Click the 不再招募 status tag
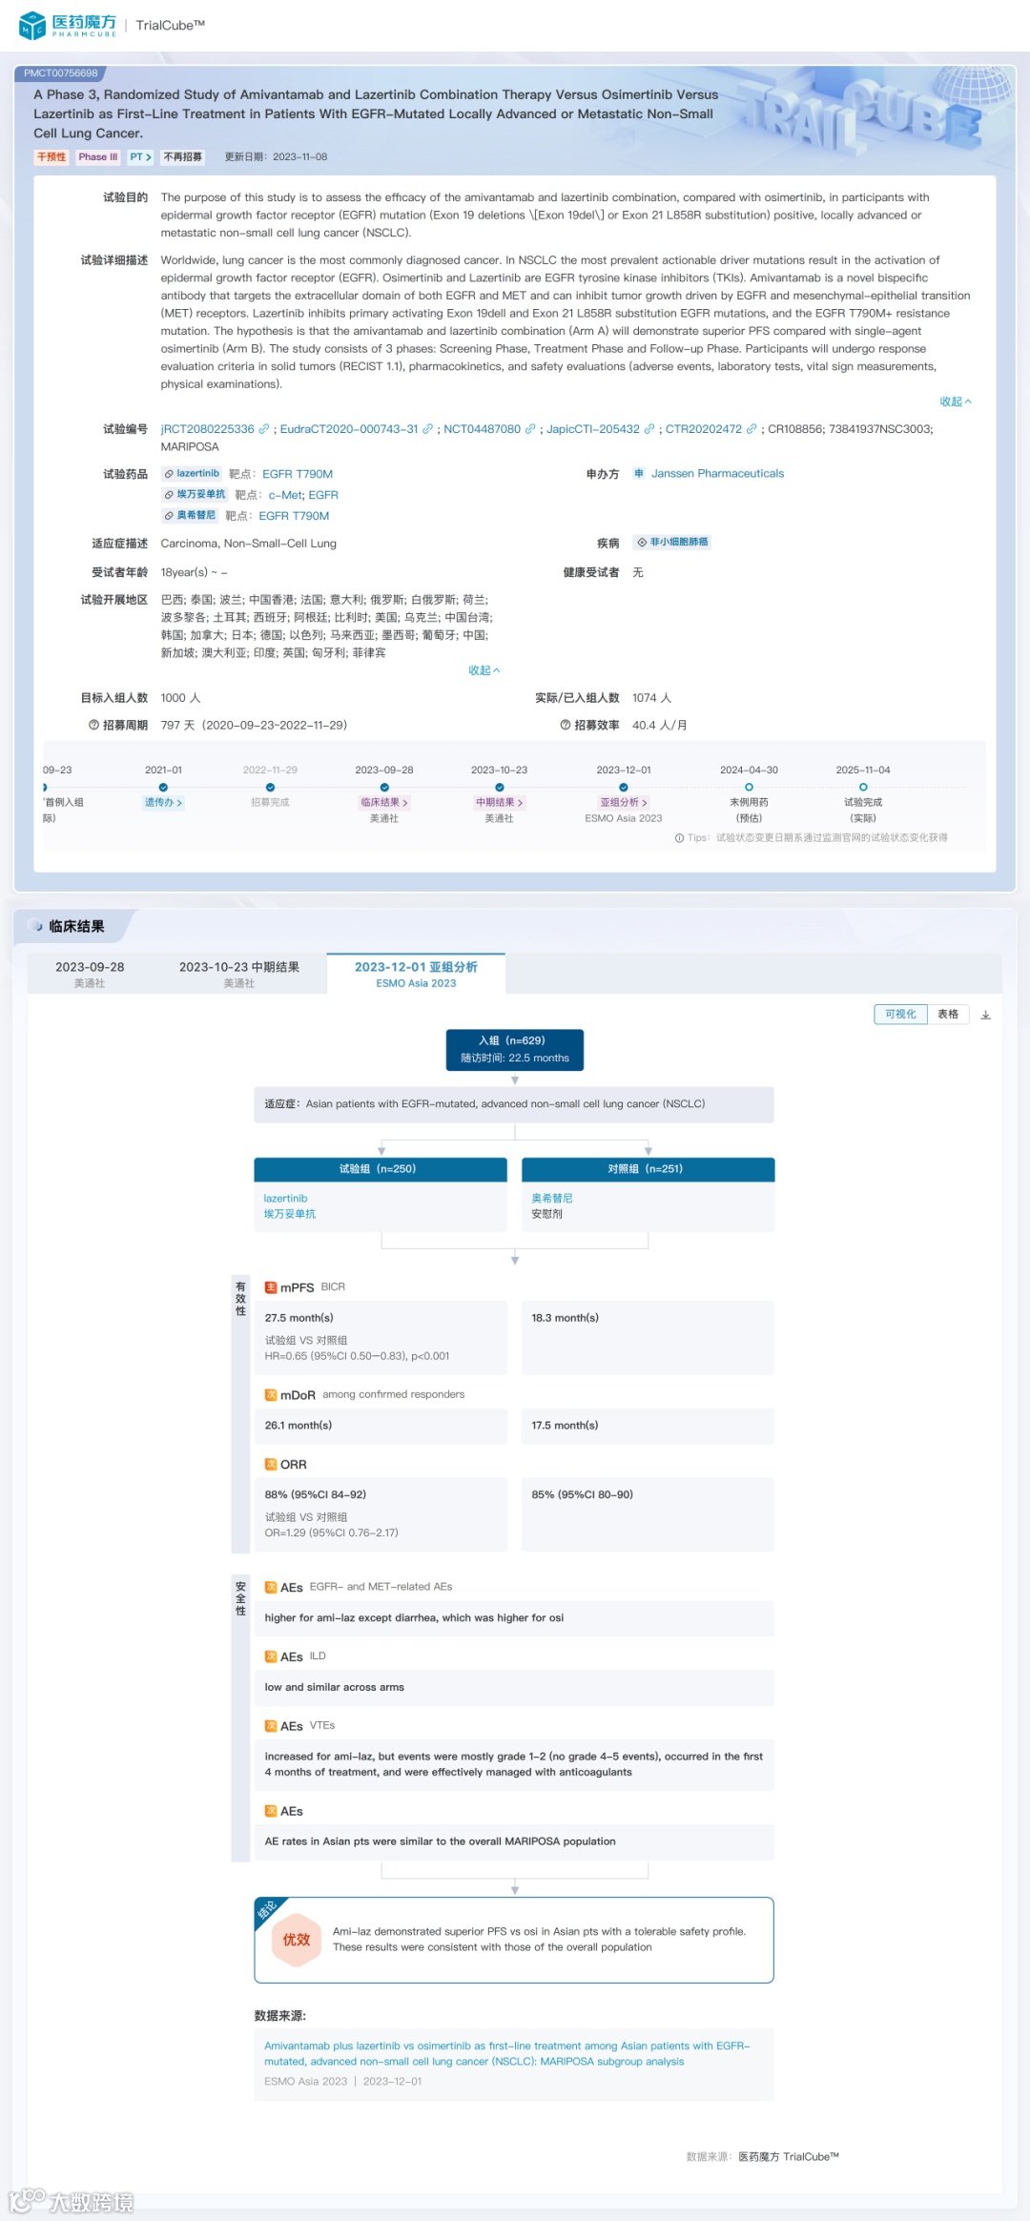 (183, 157)
